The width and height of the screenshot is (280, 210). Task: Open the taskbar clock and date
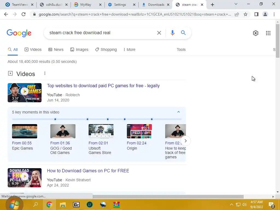pyautogui.click(x=256, y=205)
